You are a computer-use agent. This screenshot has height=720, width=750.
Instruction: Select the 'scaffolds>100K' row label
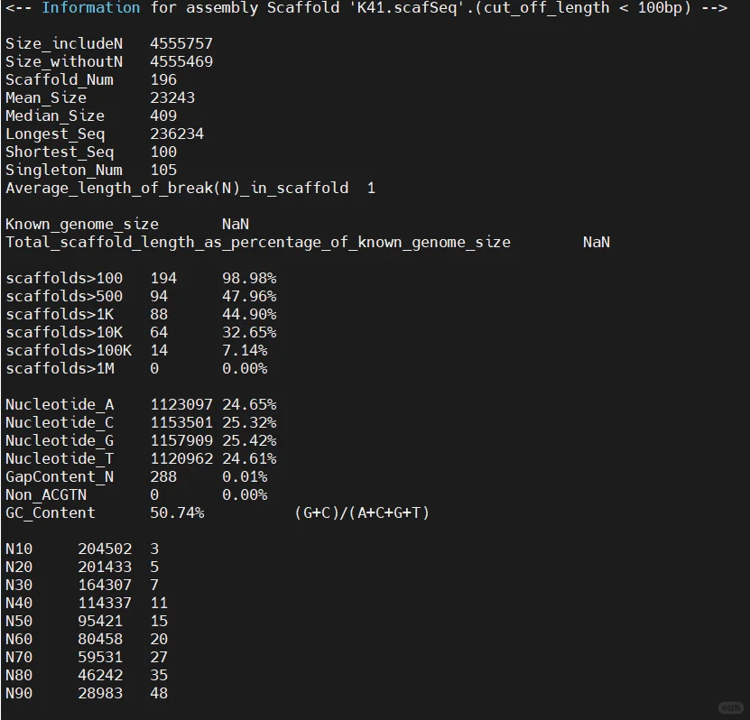coord(69,350)
